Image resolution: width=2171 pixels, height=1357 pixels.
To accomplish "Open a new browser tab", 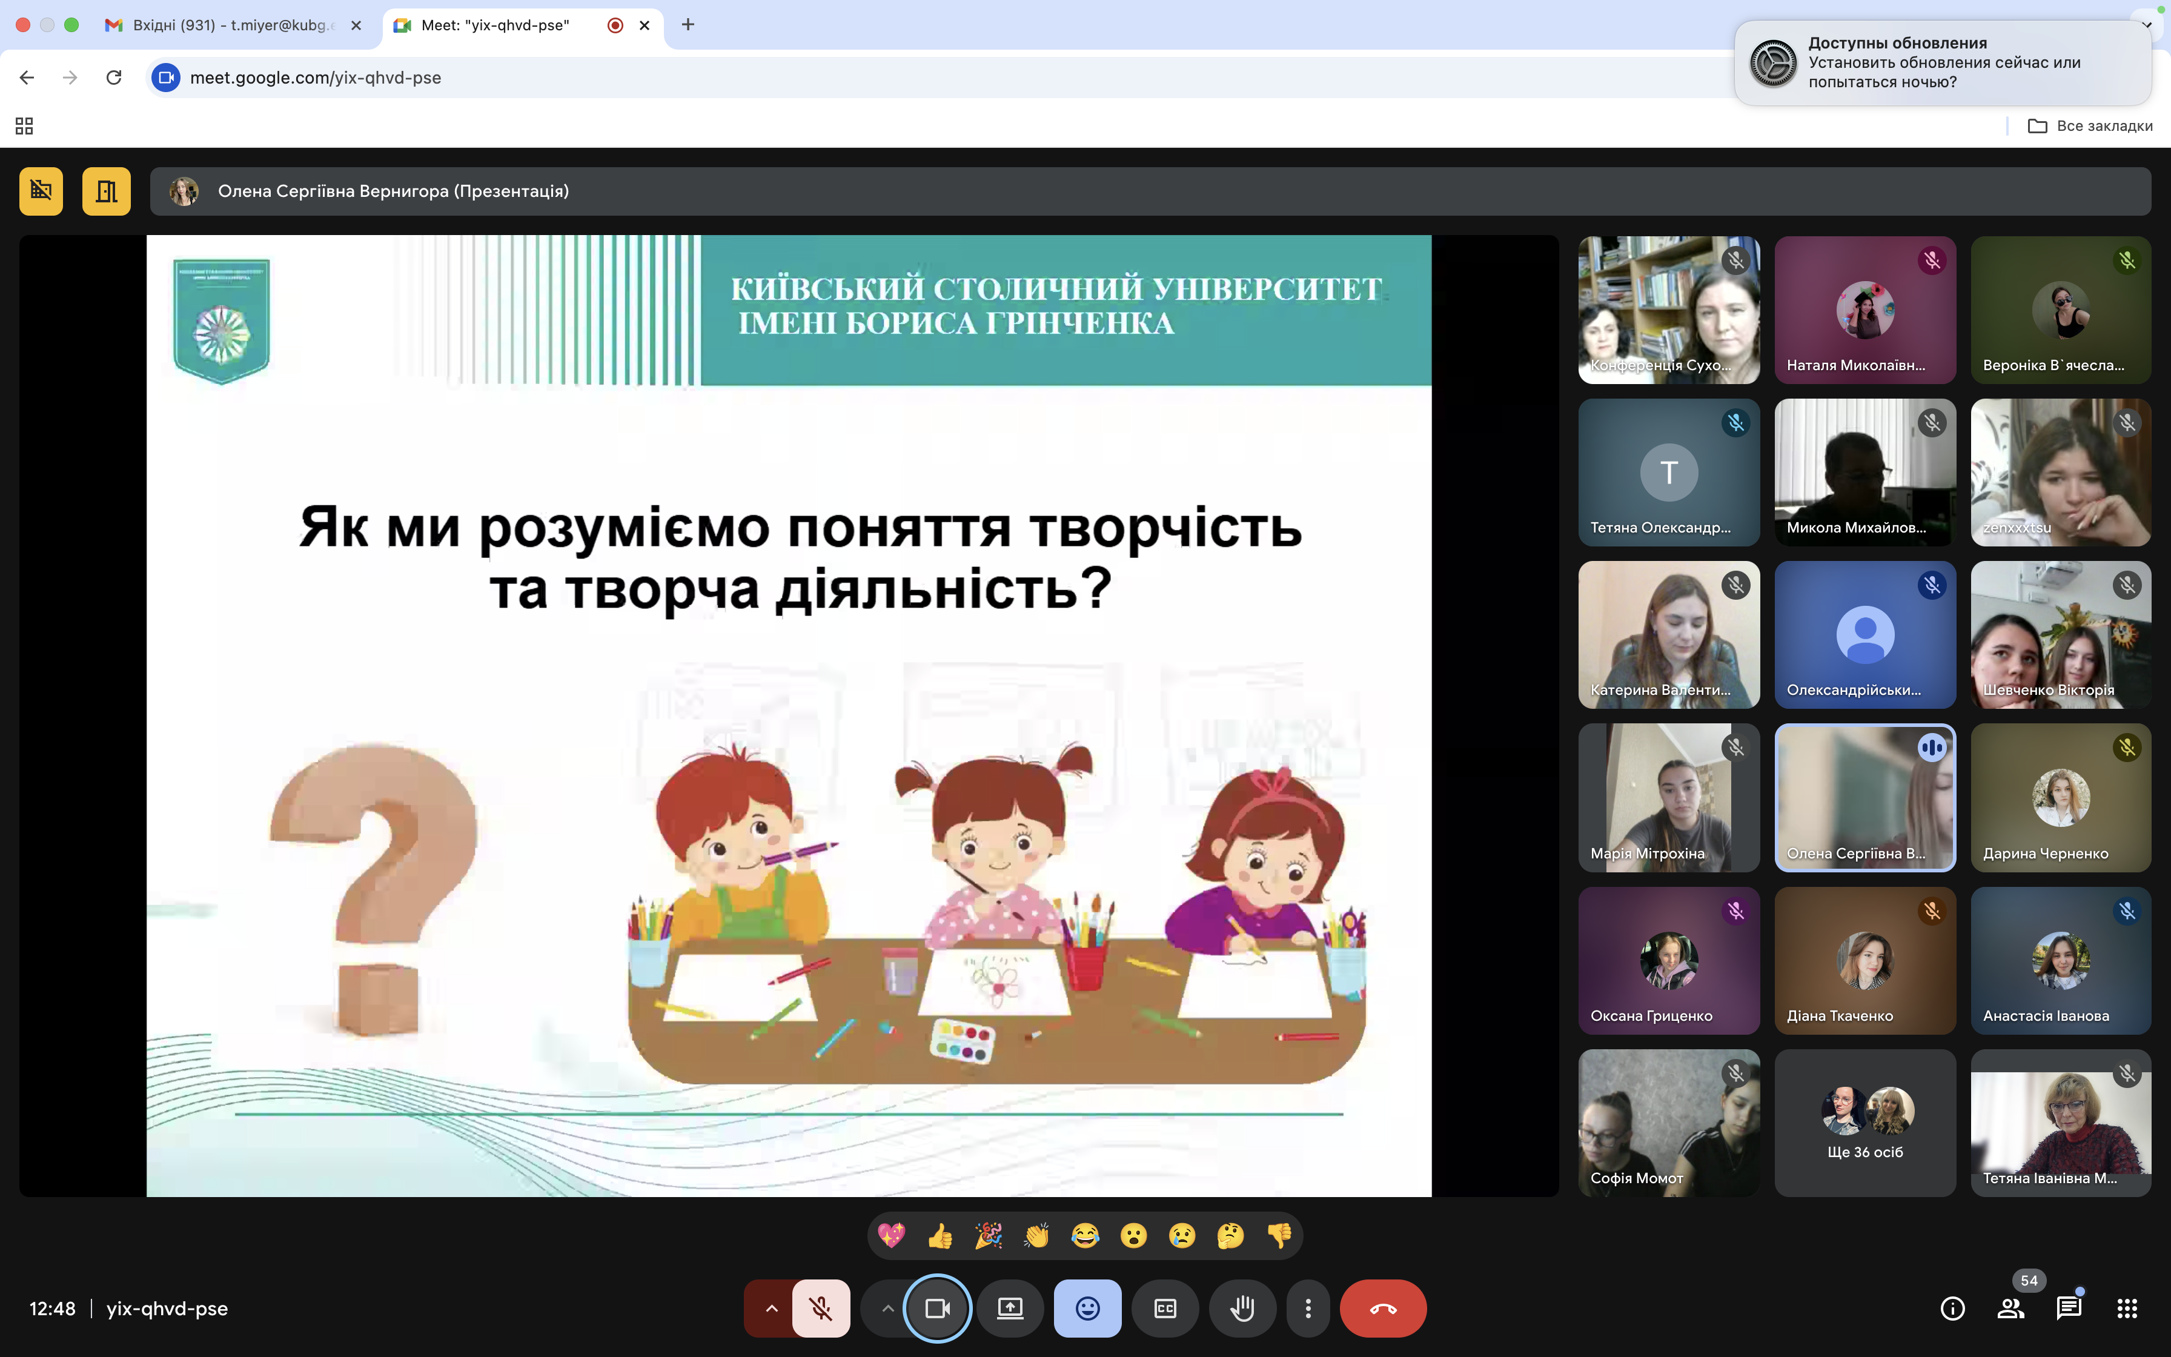I will (x=688, y=25).
